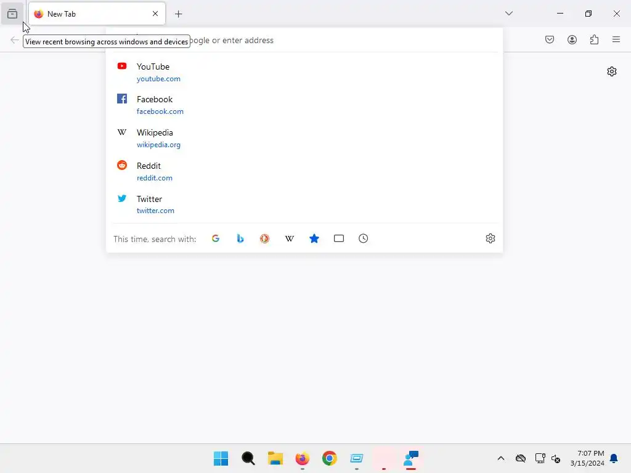
Task: Select the Reddit suggestion
Action: pos(304,171)
